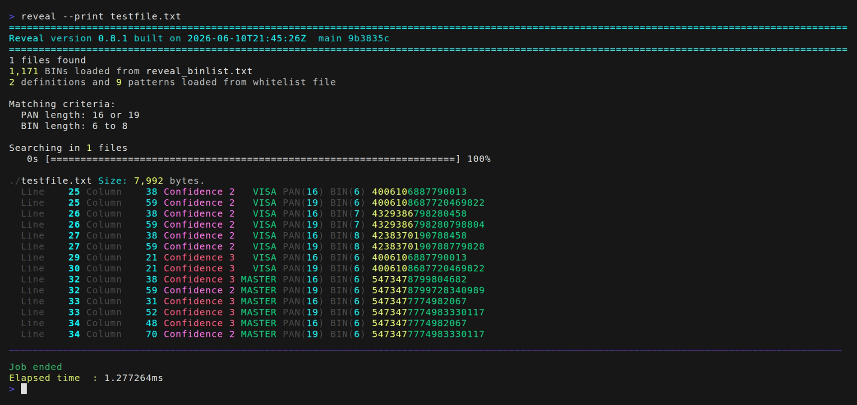
Task: Click 'Confidence 3' on the line 29 row
Action: [x=199, y=257]
